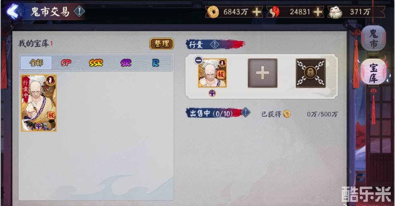This screenshot has width=395, height=206.
Task: Filter treasury by SR rarity
Action: click(x=126, y=62)
